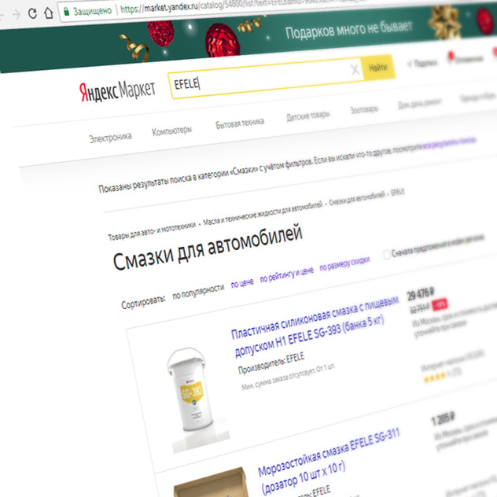Sort results по популярности
Screen dimensions: 497x497
198,292
